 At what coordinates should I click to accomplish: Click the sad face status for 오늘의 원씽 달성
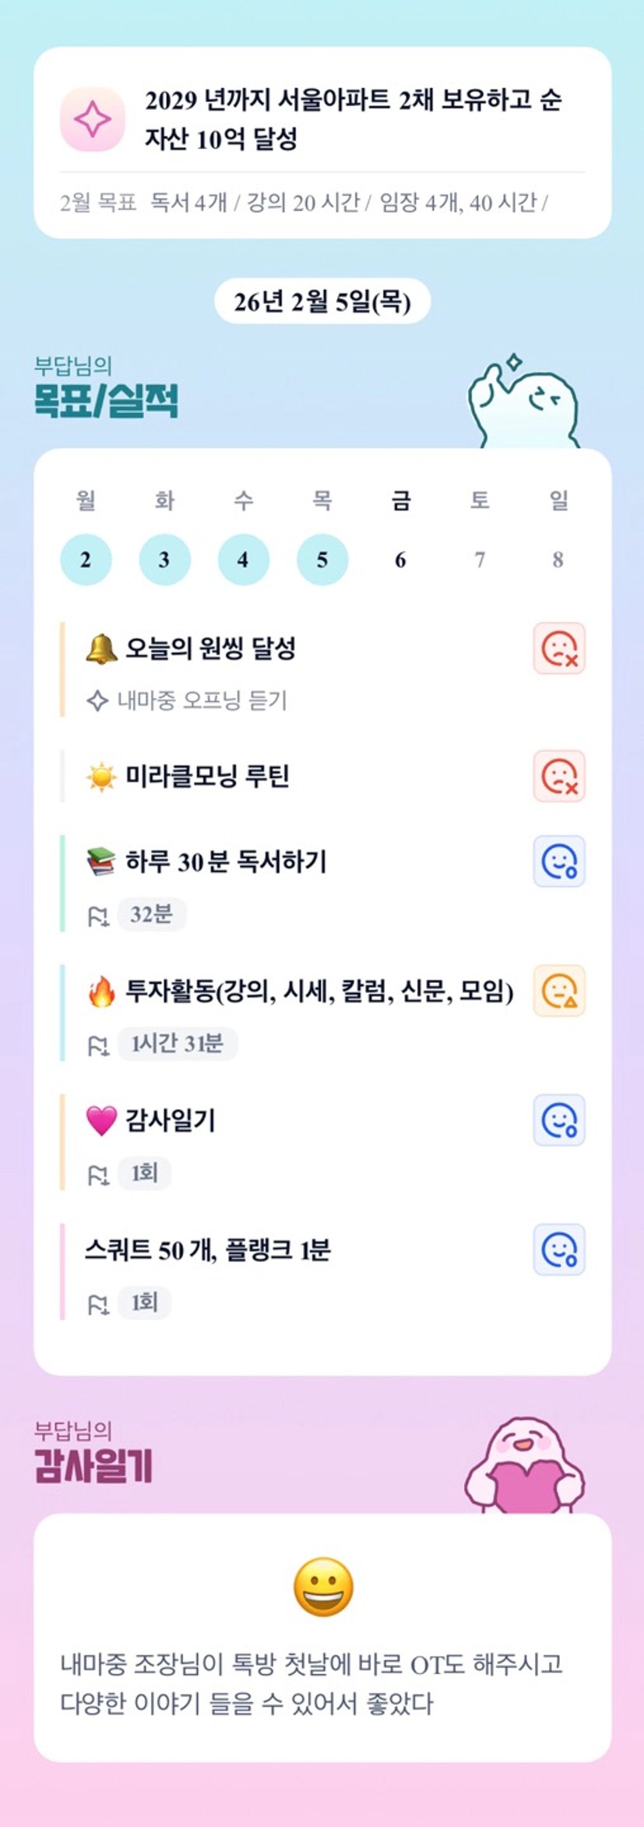[558, 648]
